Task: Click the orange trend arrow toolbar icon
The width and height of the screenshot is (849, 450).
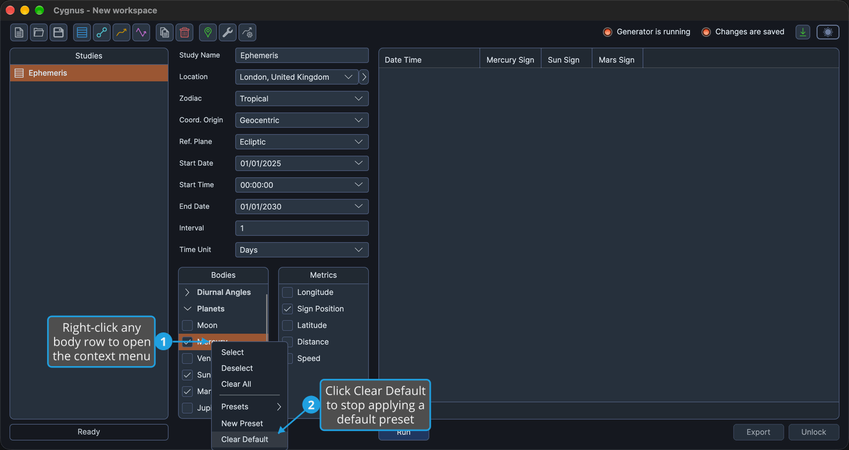Action: pyautogui.click(x=121, y=32)
